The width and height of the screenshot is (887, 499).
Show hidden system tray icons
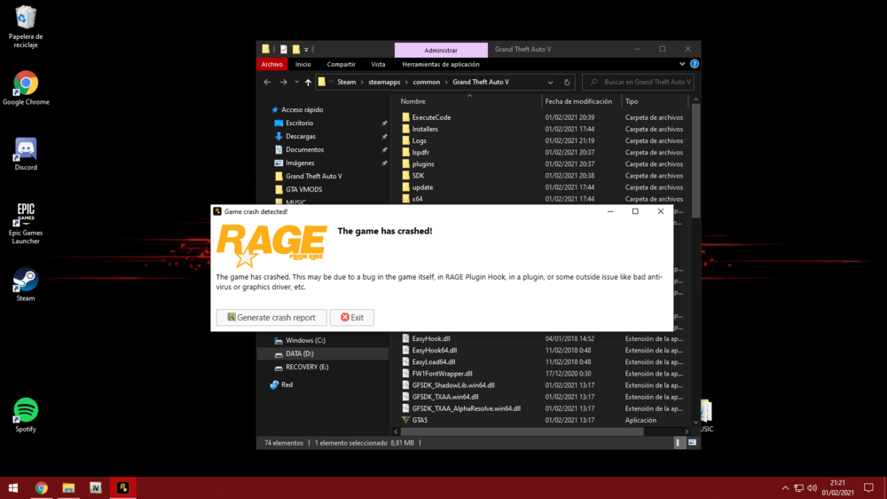(x=785, y=487)
